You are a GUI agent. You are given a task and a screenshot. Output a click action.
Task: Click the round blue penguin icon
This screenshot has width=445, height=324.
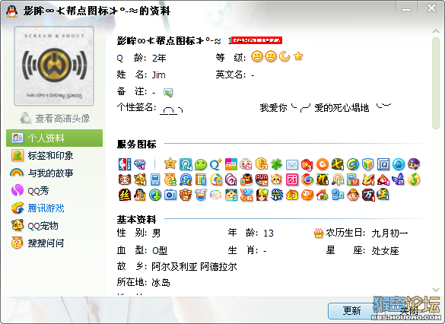click(x=399, y=164)
